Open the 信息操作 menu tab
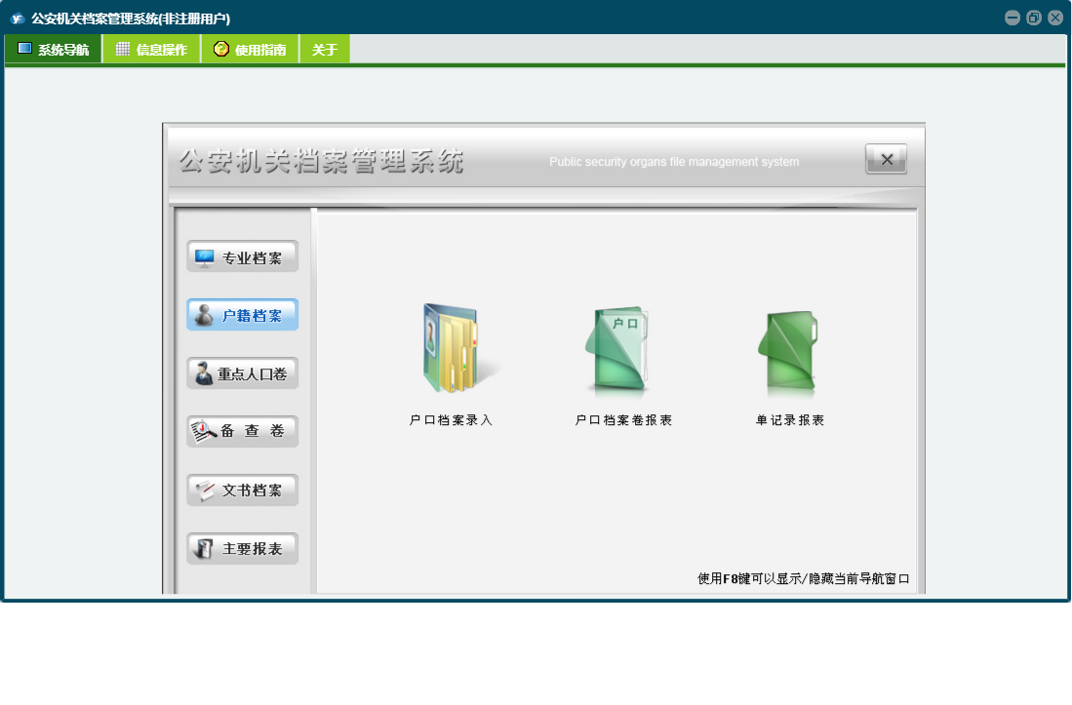The height and width of the screenshot is (705, 1072). coord(151,50)
